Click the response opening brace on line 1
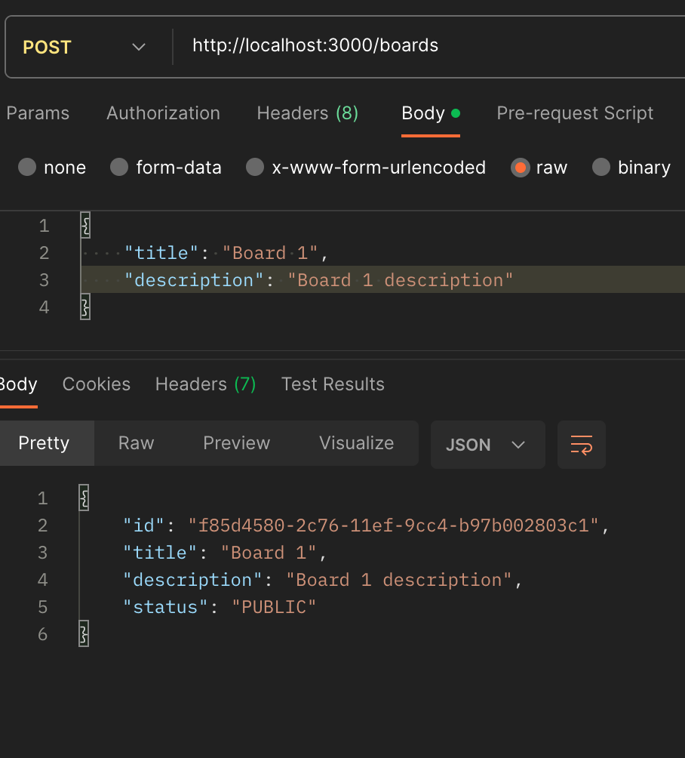 click(x=84, y=498)
